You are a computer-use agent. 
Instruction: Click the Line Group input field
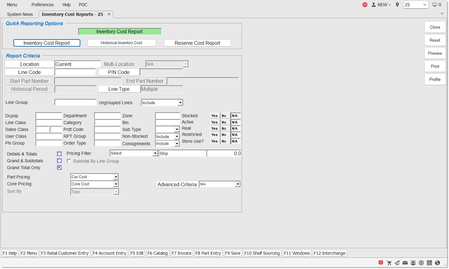click(75, 102)
